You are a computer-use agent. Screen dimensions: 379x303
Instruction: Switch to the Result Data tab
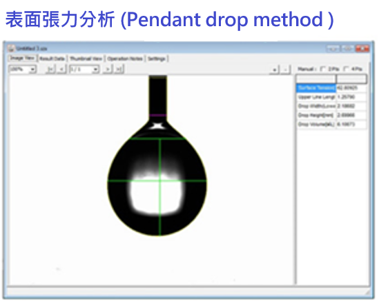point(52,59)
